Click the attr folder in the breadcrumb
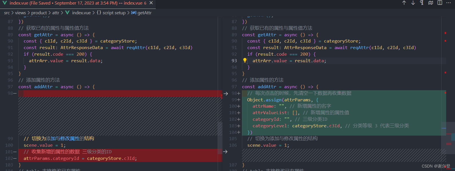 coord(55,13)
